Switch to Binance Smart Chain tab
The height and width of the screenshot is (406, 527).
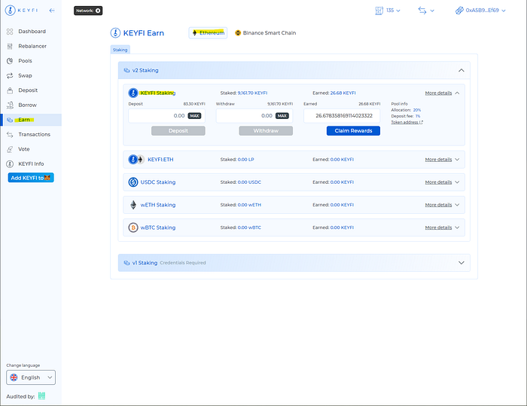[266, 32]
